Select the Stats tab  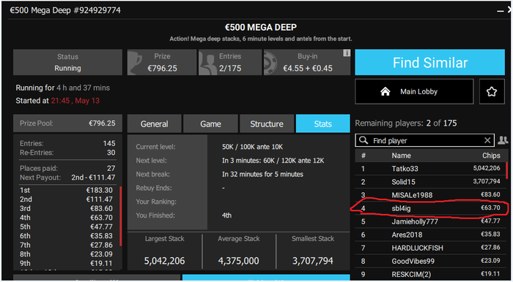(323, 123)
